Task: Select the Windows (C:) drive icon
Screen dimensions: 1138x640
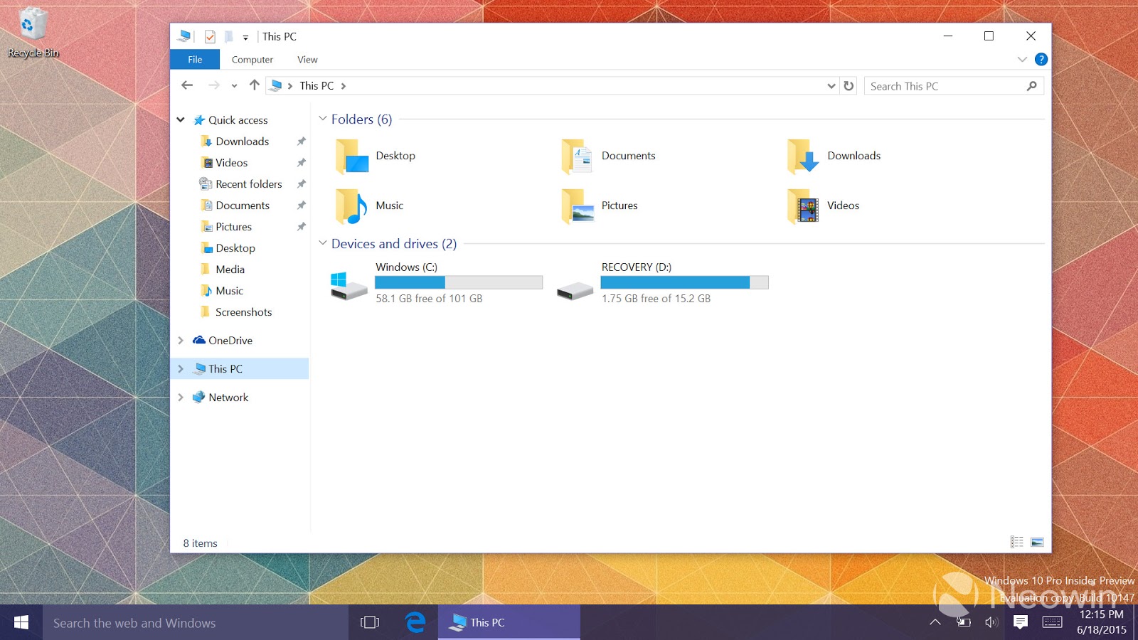Action: pyautogui.click(x=349, y=285)
